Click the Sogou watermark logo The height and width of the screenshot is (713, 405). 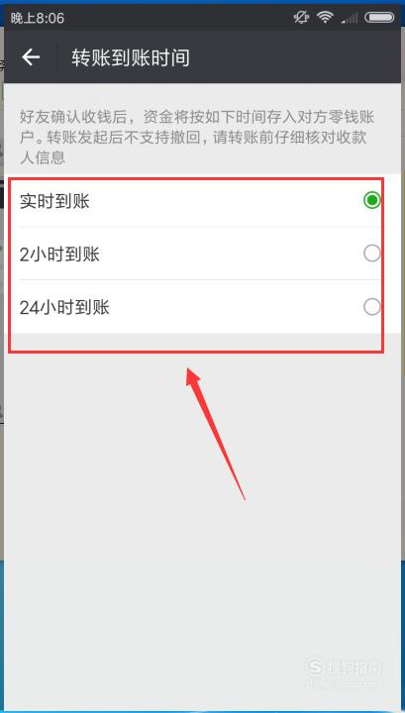point(314,667)
